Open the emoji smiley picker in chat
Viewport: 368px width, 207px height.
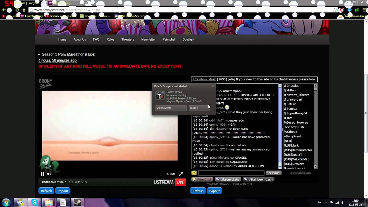click(x=194, y=173)
